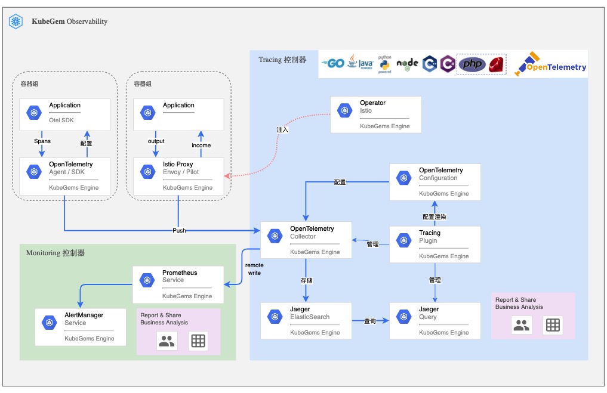Image resolution: width=607 pixels, height=393 pixels.
Task: Click the "Prometheus" card title
Action: (180, 273)
